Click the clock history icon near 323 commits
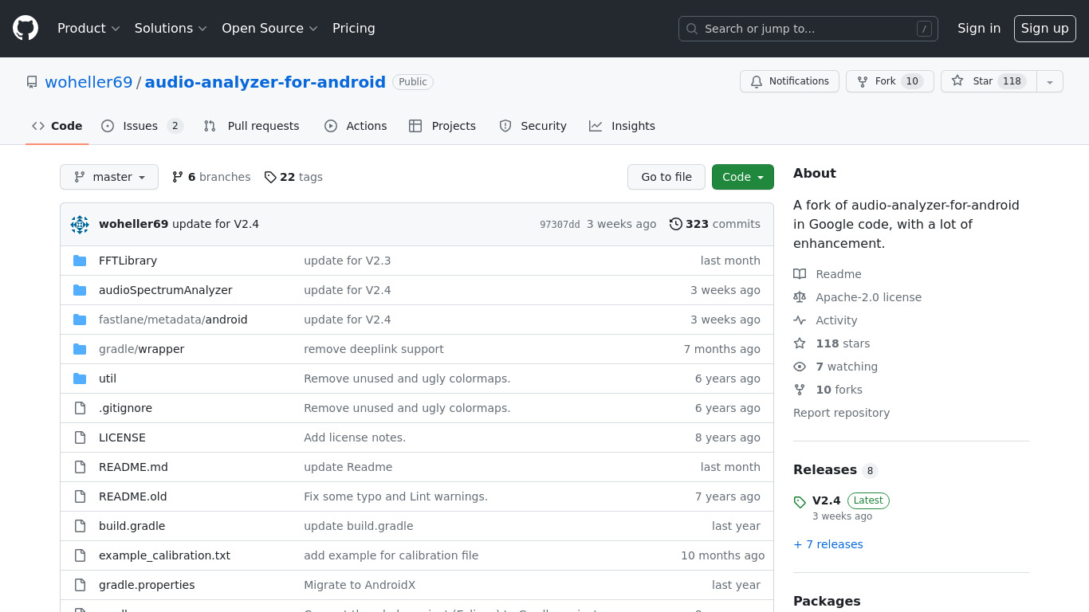The width and height of the screenshot is (1089, 612). point(676,224)
